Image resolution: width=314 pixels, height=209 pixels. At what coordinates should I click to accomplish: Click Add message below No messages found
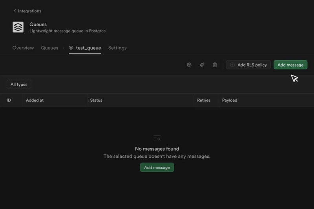157,168
